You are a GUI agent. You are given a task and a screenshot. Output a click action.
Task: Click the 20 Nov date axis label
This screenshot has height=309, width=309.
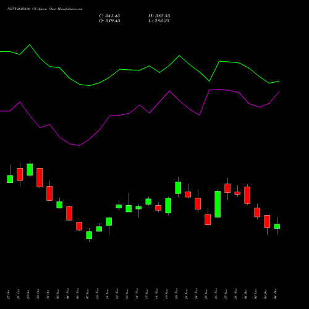click(177, 294)
